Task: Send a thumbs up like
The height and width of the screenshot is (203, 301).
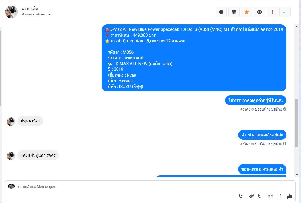Action: 289,196
